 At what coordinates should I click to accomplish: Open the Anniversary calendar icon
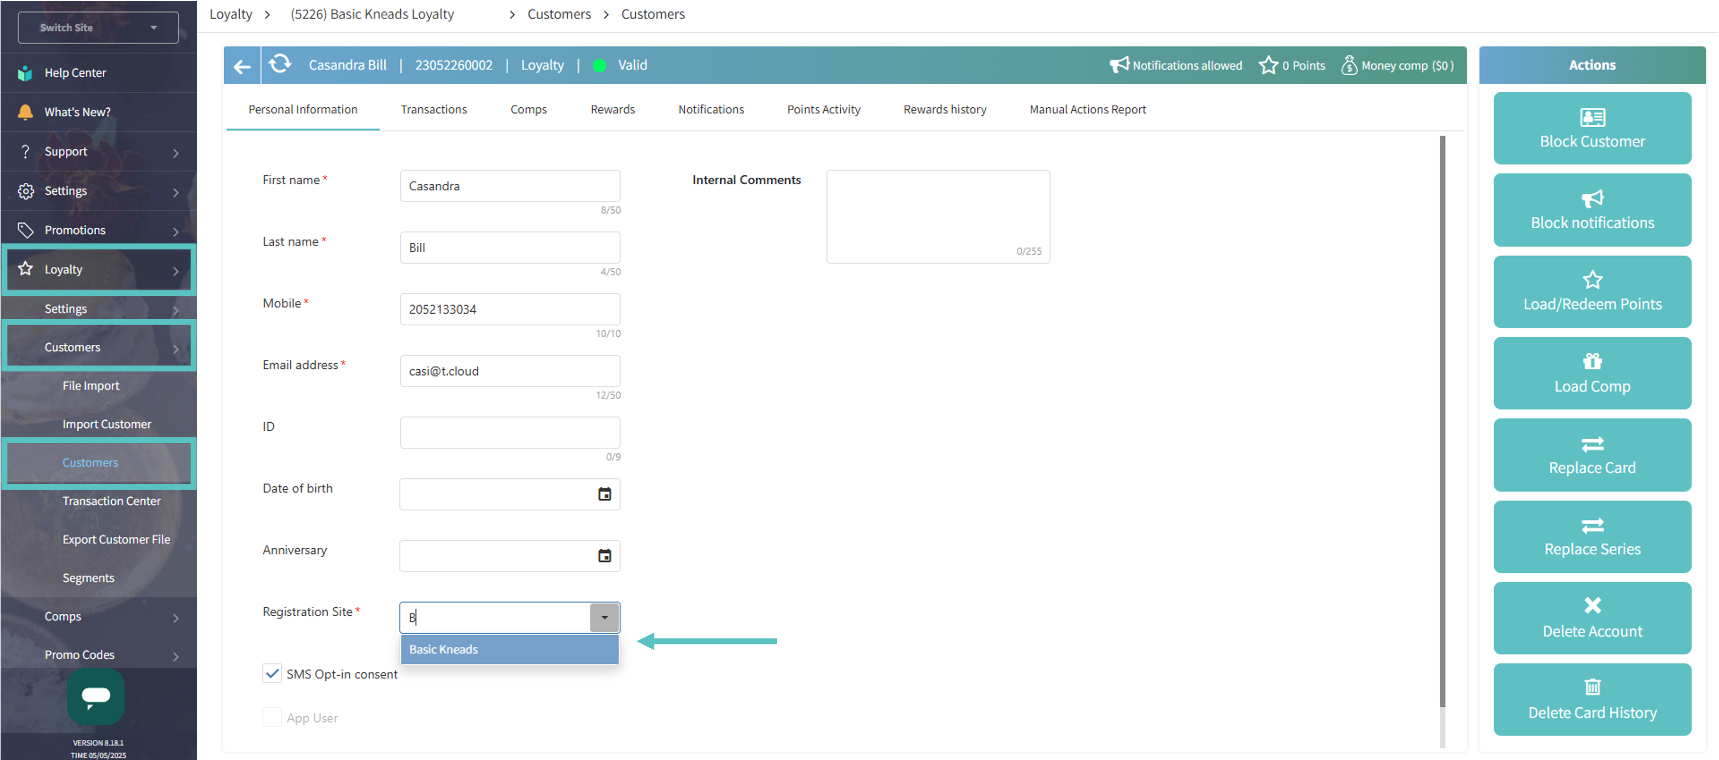[604, 555]
